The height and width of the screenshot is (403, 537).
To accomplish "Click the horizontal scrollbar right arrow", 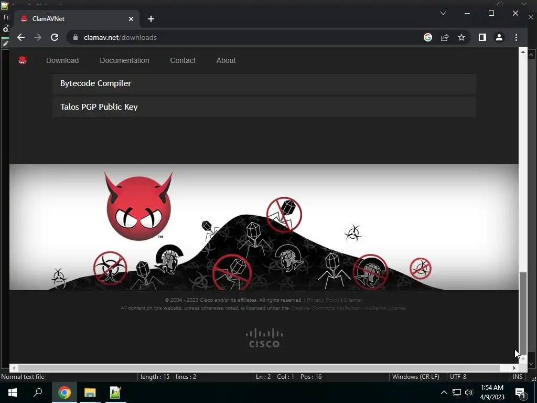I will 514,368.
